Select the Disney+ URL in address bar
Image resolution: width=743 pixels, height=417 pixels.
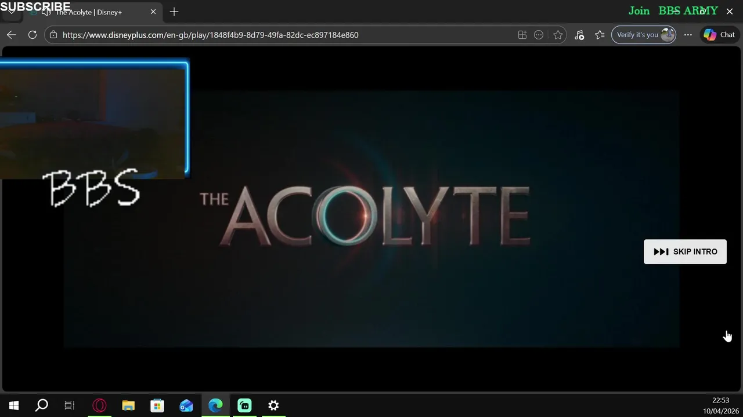tap(210, 35)
